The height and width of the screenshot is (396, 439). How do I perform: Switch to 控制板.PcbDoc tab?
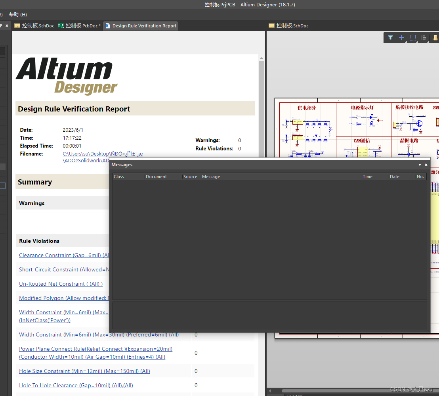(x=79, y=25)
